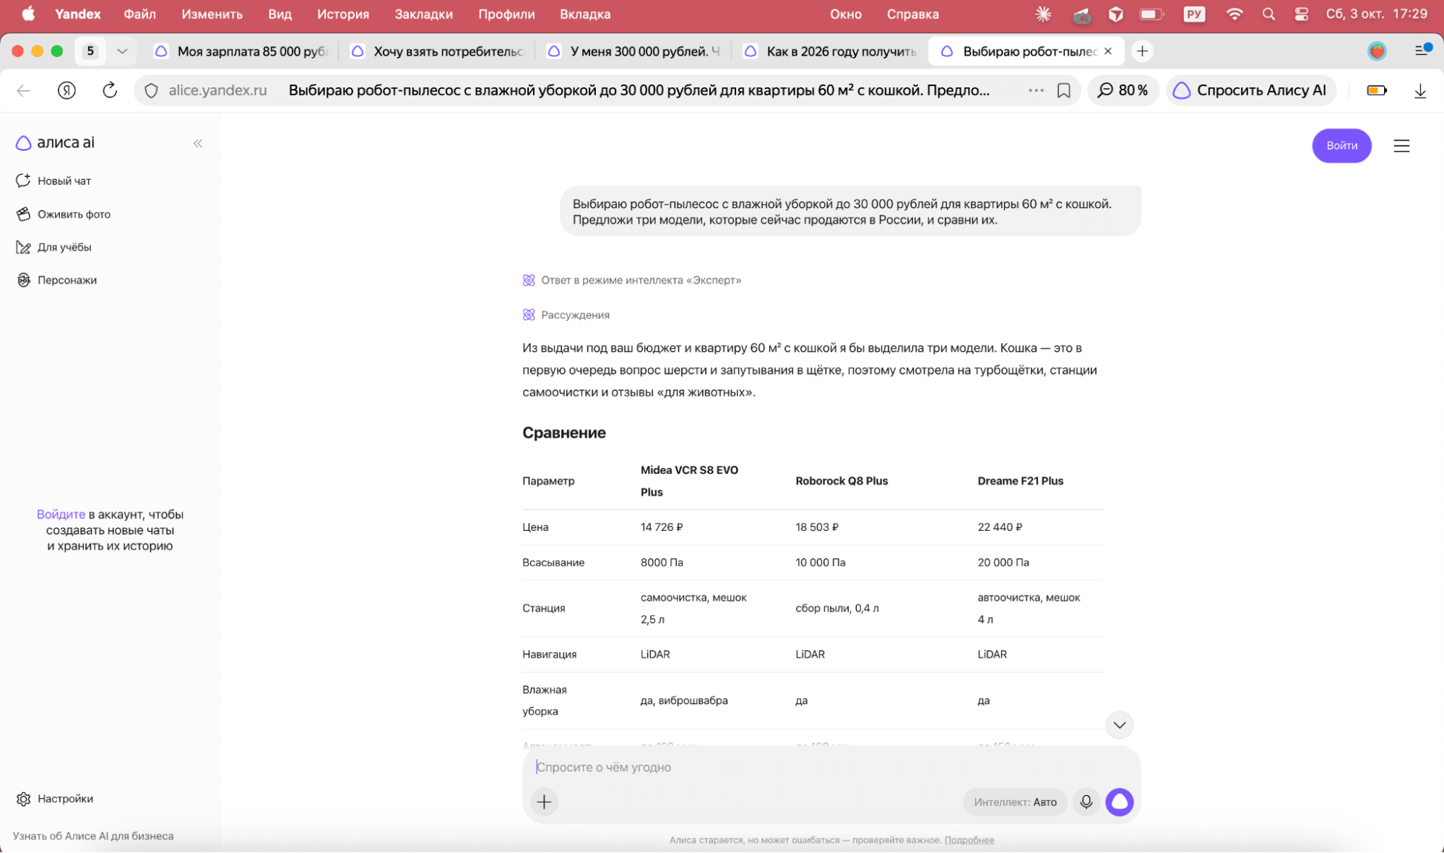Open the three dots page actions menu
Viewport: 1444px width, 853px height.
point(1036,90)
